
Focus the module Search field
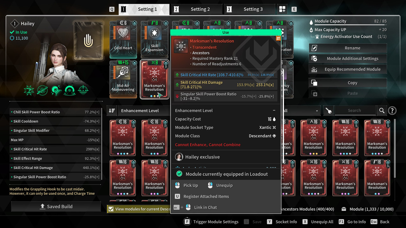coord(355,111)
